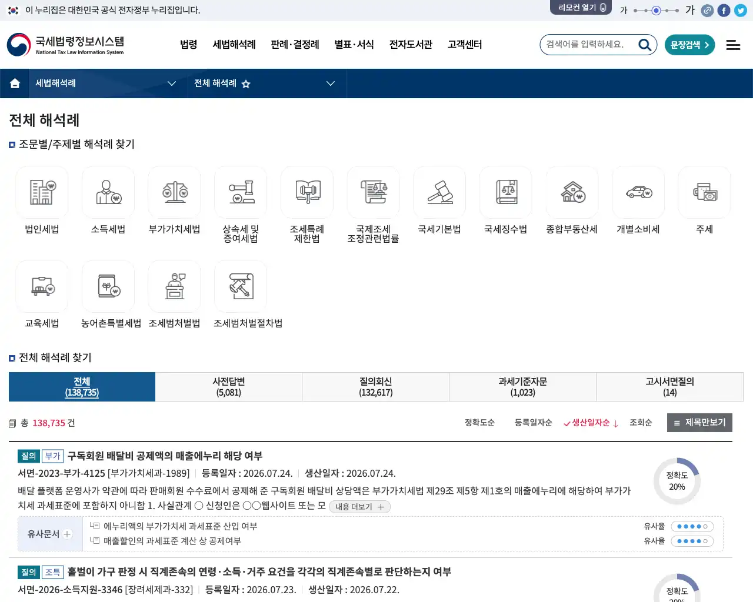Open the 상속세 및 증여세법 icon

click(241, 192)
